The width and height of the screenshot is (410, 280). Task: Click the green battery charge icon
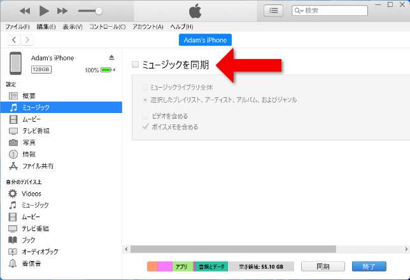pos(106,70)
